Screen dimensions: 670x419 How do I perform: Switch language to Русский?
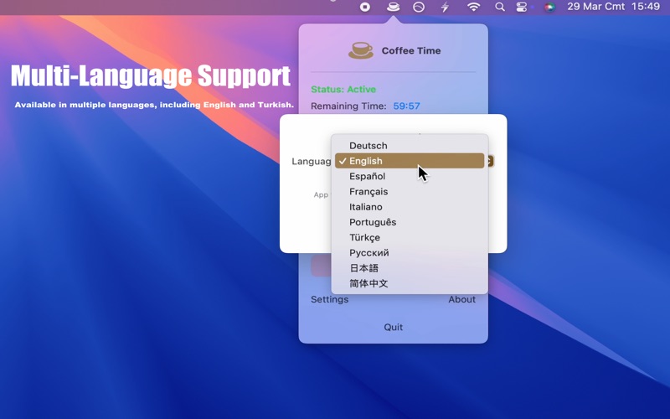(x=410, y=253)
